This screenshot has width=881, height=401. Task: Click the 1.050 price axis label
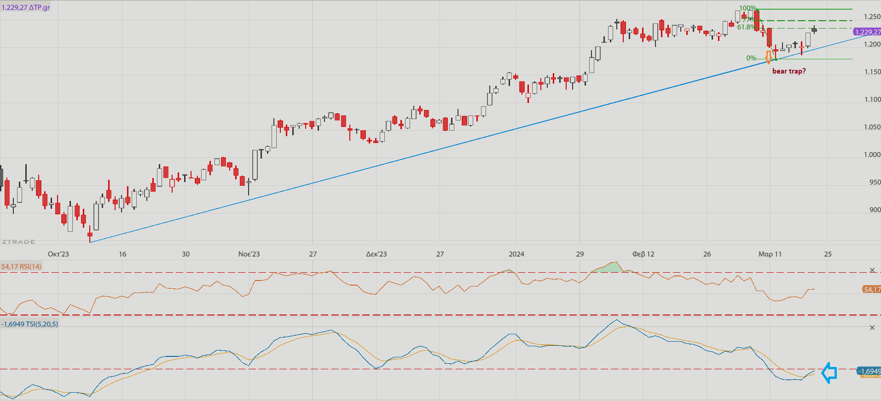tap(872, 127)
